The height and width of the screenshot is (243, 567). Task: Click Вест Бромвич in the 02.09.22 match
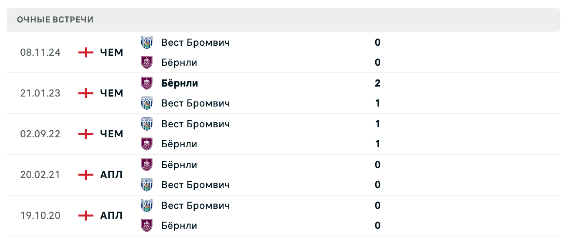[x=196, y=124]
